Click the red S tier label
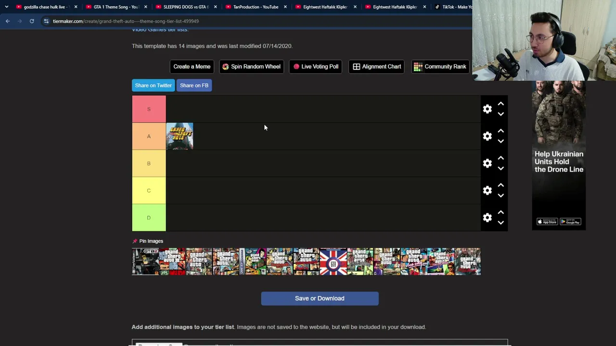Viewport: 616px width, 346px height. click(x=149, y=109)
